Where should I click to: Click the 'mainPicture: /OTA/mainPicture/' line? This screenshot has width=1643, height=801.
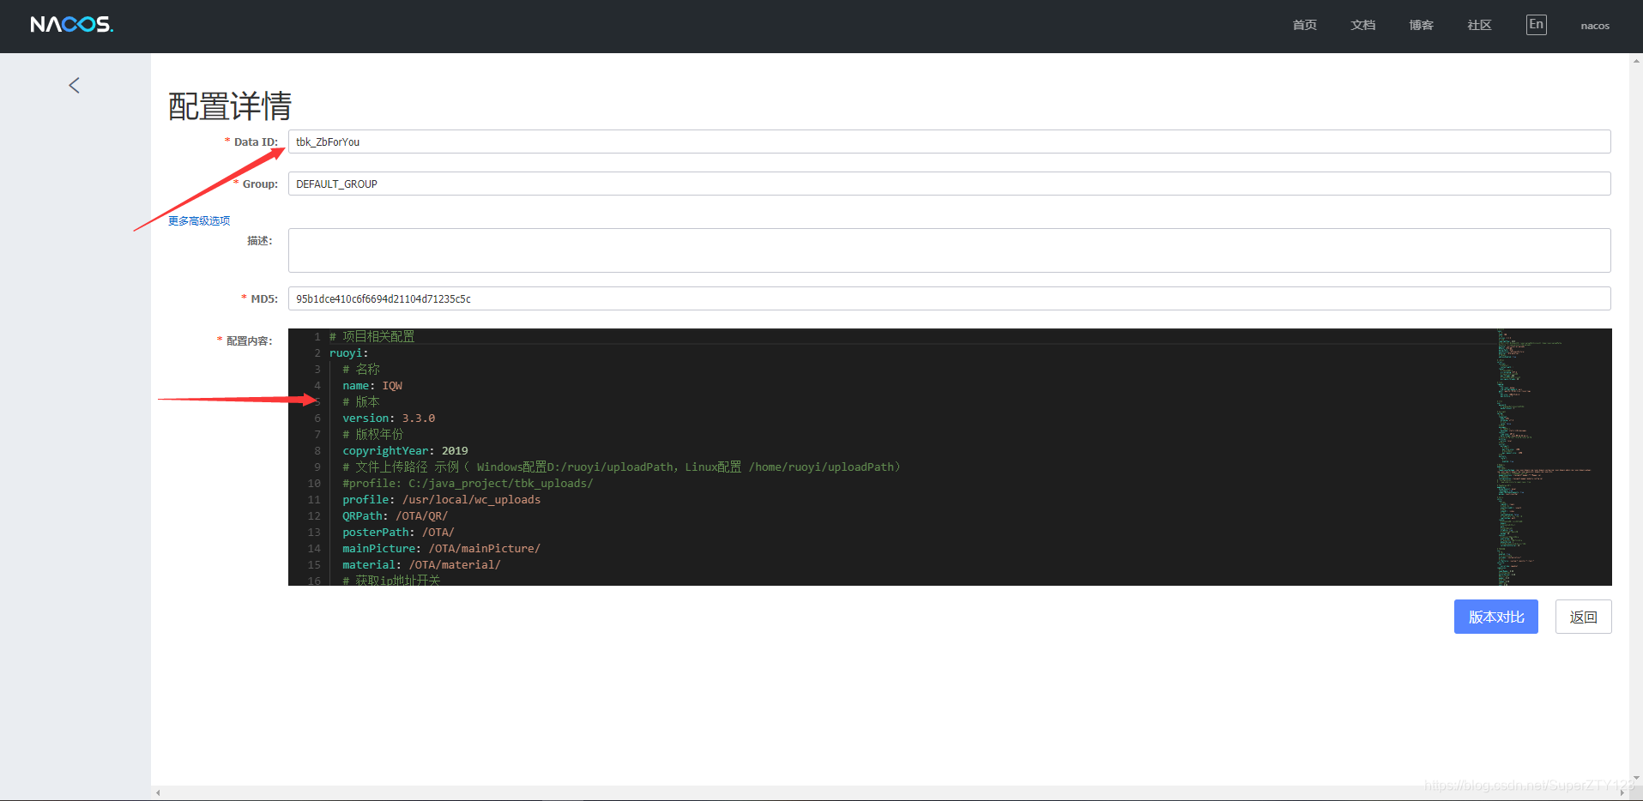[x=441, y=549]
